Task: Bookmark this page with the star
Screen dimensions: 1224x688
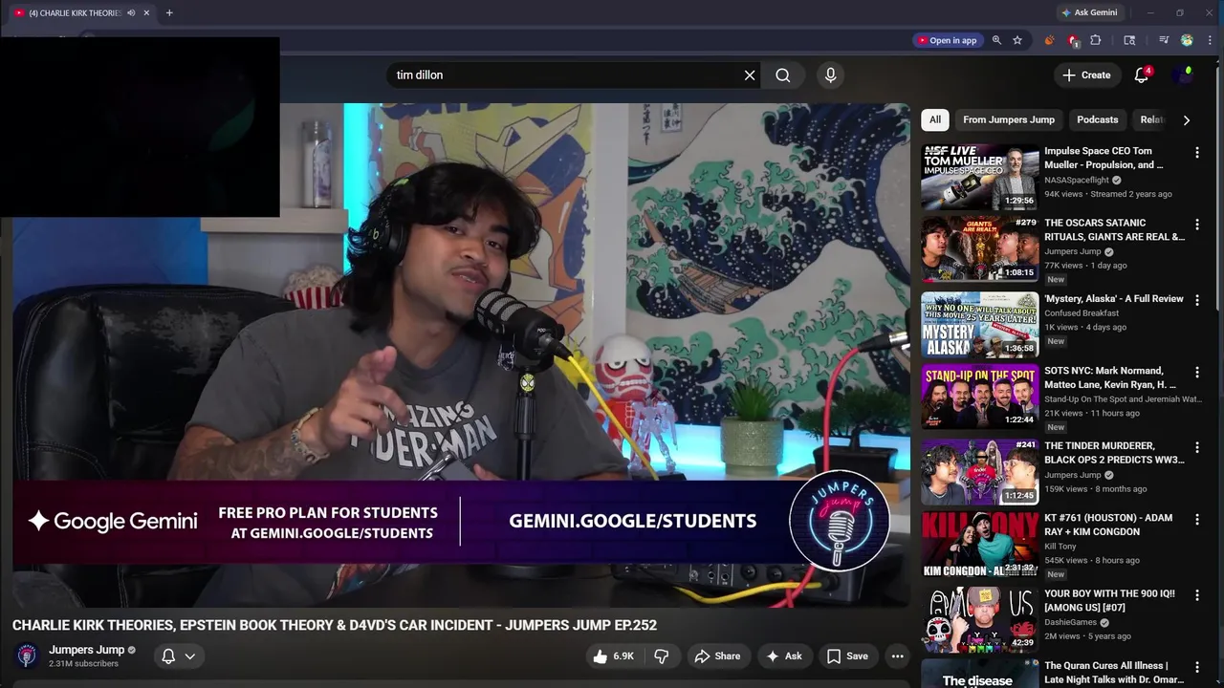Action: point(1017,40)
